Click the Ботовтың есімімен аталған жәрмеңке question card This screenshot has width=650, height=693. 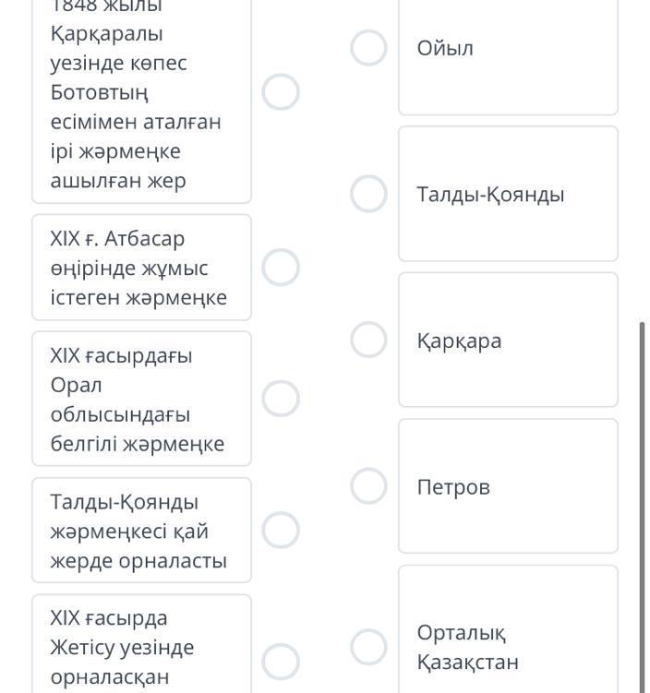(141, 102)
